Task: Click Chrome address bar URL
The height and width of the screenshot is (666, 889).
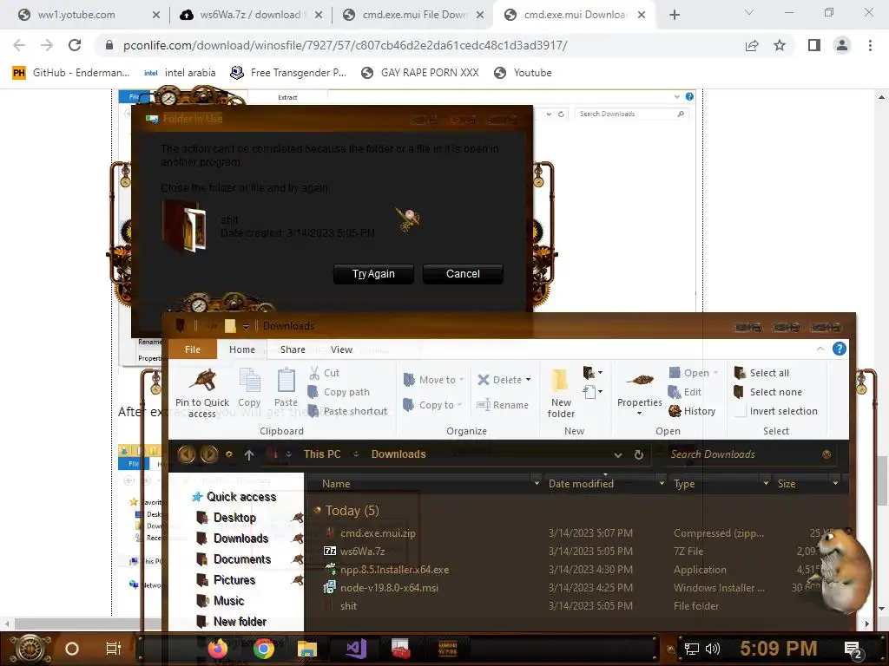Action: (x=345, y=45)
